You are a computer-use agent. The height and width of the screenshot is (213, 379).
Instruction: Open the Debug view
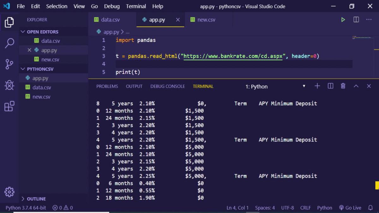(9, 85)
